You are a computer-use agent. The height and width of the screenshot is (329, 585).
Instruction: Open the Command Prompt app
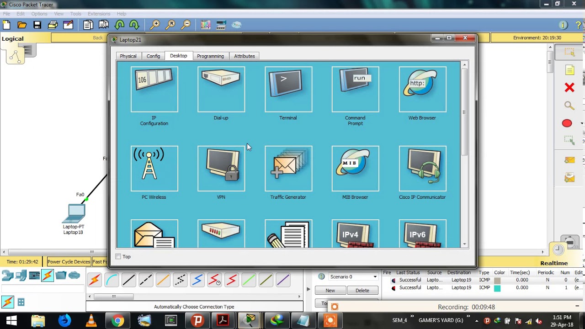pos(355,89)
